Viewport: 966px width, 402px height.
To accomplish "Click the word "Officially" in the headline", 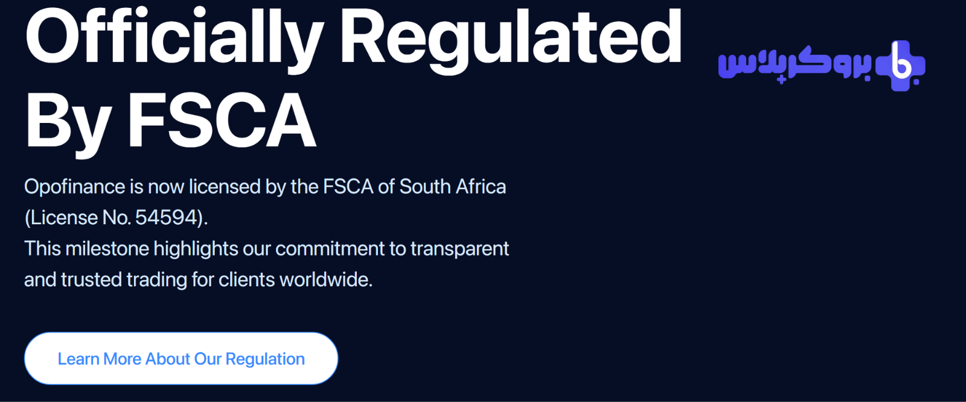I will pos(174,37).
